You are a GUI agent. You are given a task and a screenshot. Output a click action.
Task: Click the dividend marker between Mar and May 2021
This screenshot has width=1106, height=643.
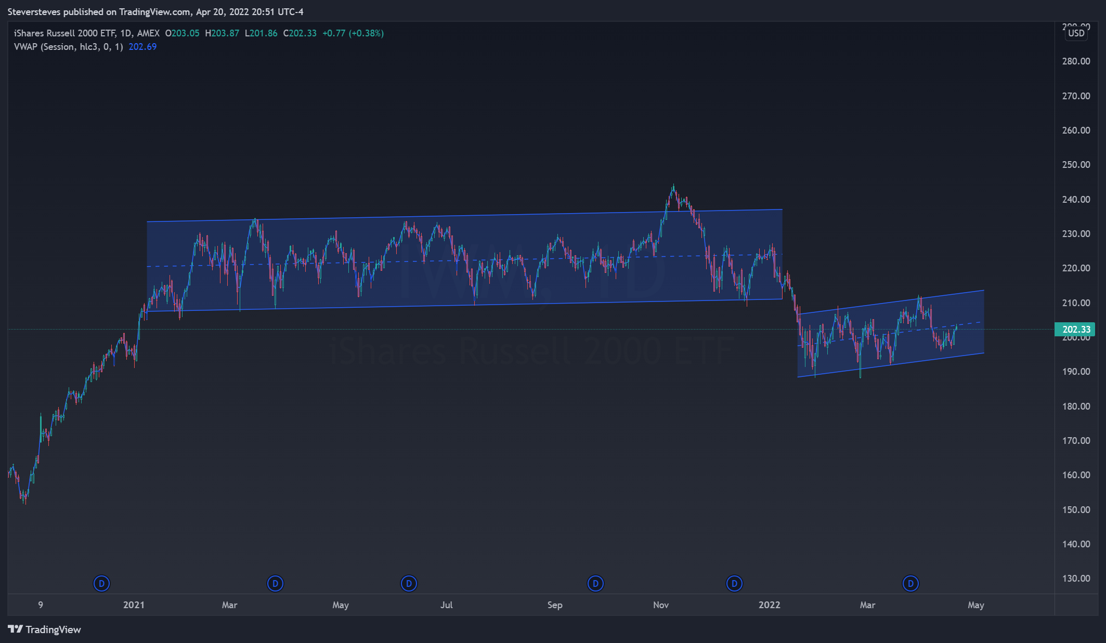click(275, 583)
